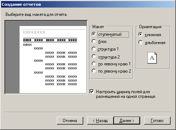Click the report layout preview thumbnail
The height and width of the screenshot is (130, 176).
click(46, 57)
